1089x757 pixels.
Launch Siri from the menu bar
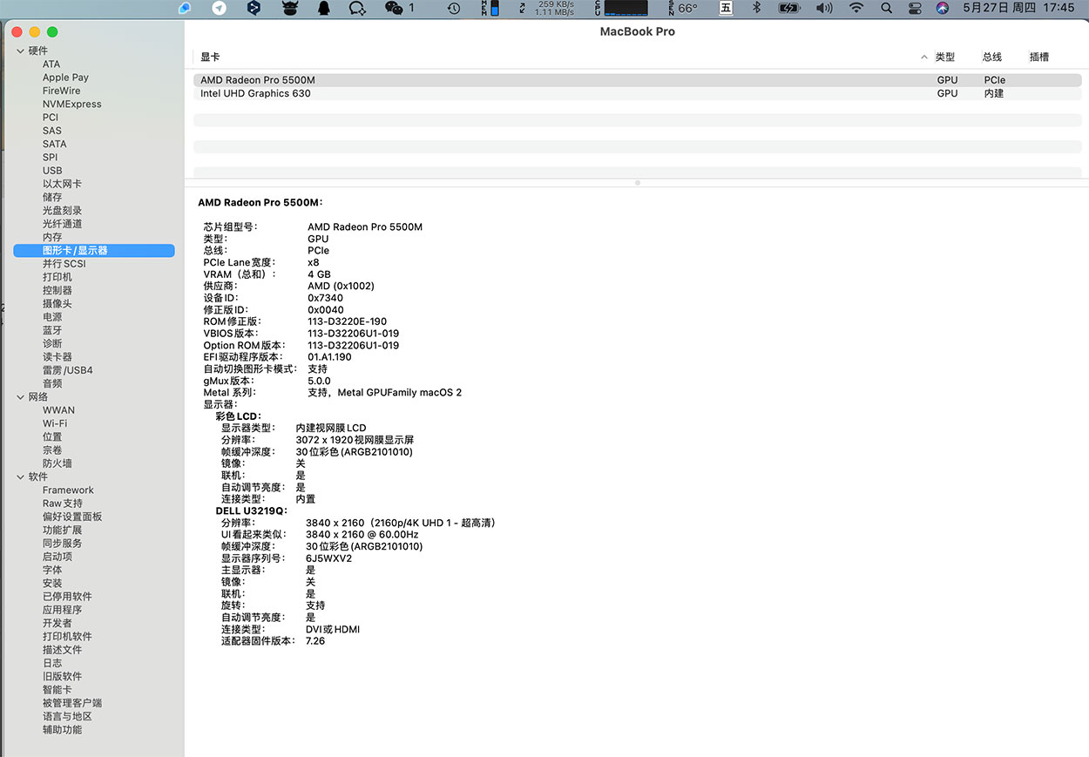point(942,8)
